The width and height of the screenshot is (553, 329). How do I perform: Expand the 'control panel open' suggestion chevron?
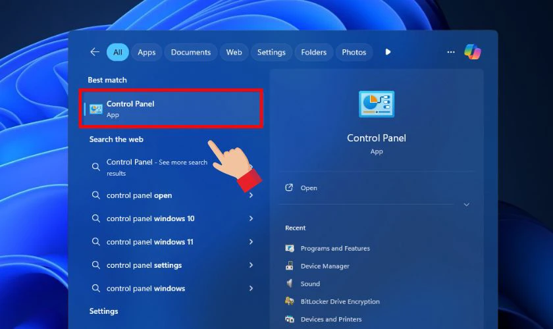251,195
